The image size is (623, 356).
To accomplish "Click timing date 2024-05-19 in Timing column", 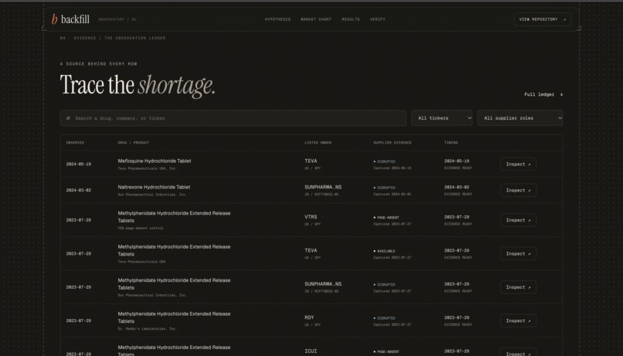I will pos(457,161).
